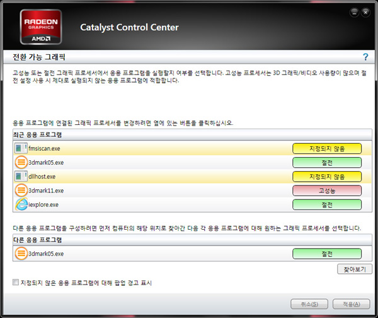Viewport: 378px width, 318px height.
Task: Select the iexplore.exe row text
Action: [x=43, y=204]
